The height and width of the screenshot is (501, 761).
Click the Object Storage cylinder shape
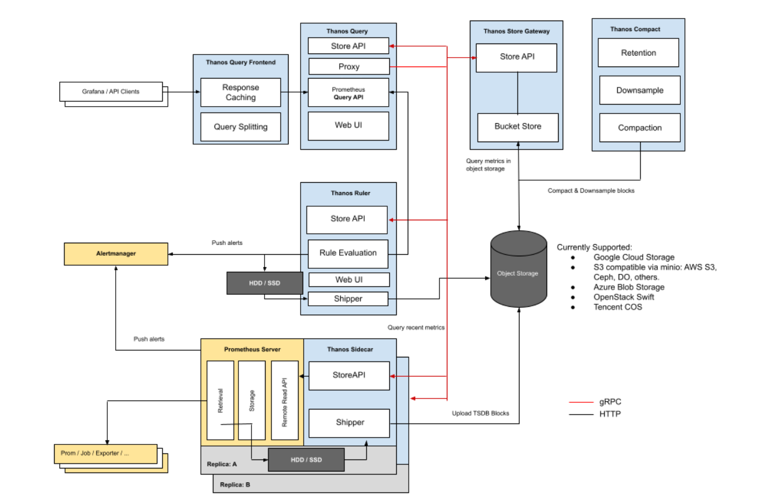click(519, 269)
